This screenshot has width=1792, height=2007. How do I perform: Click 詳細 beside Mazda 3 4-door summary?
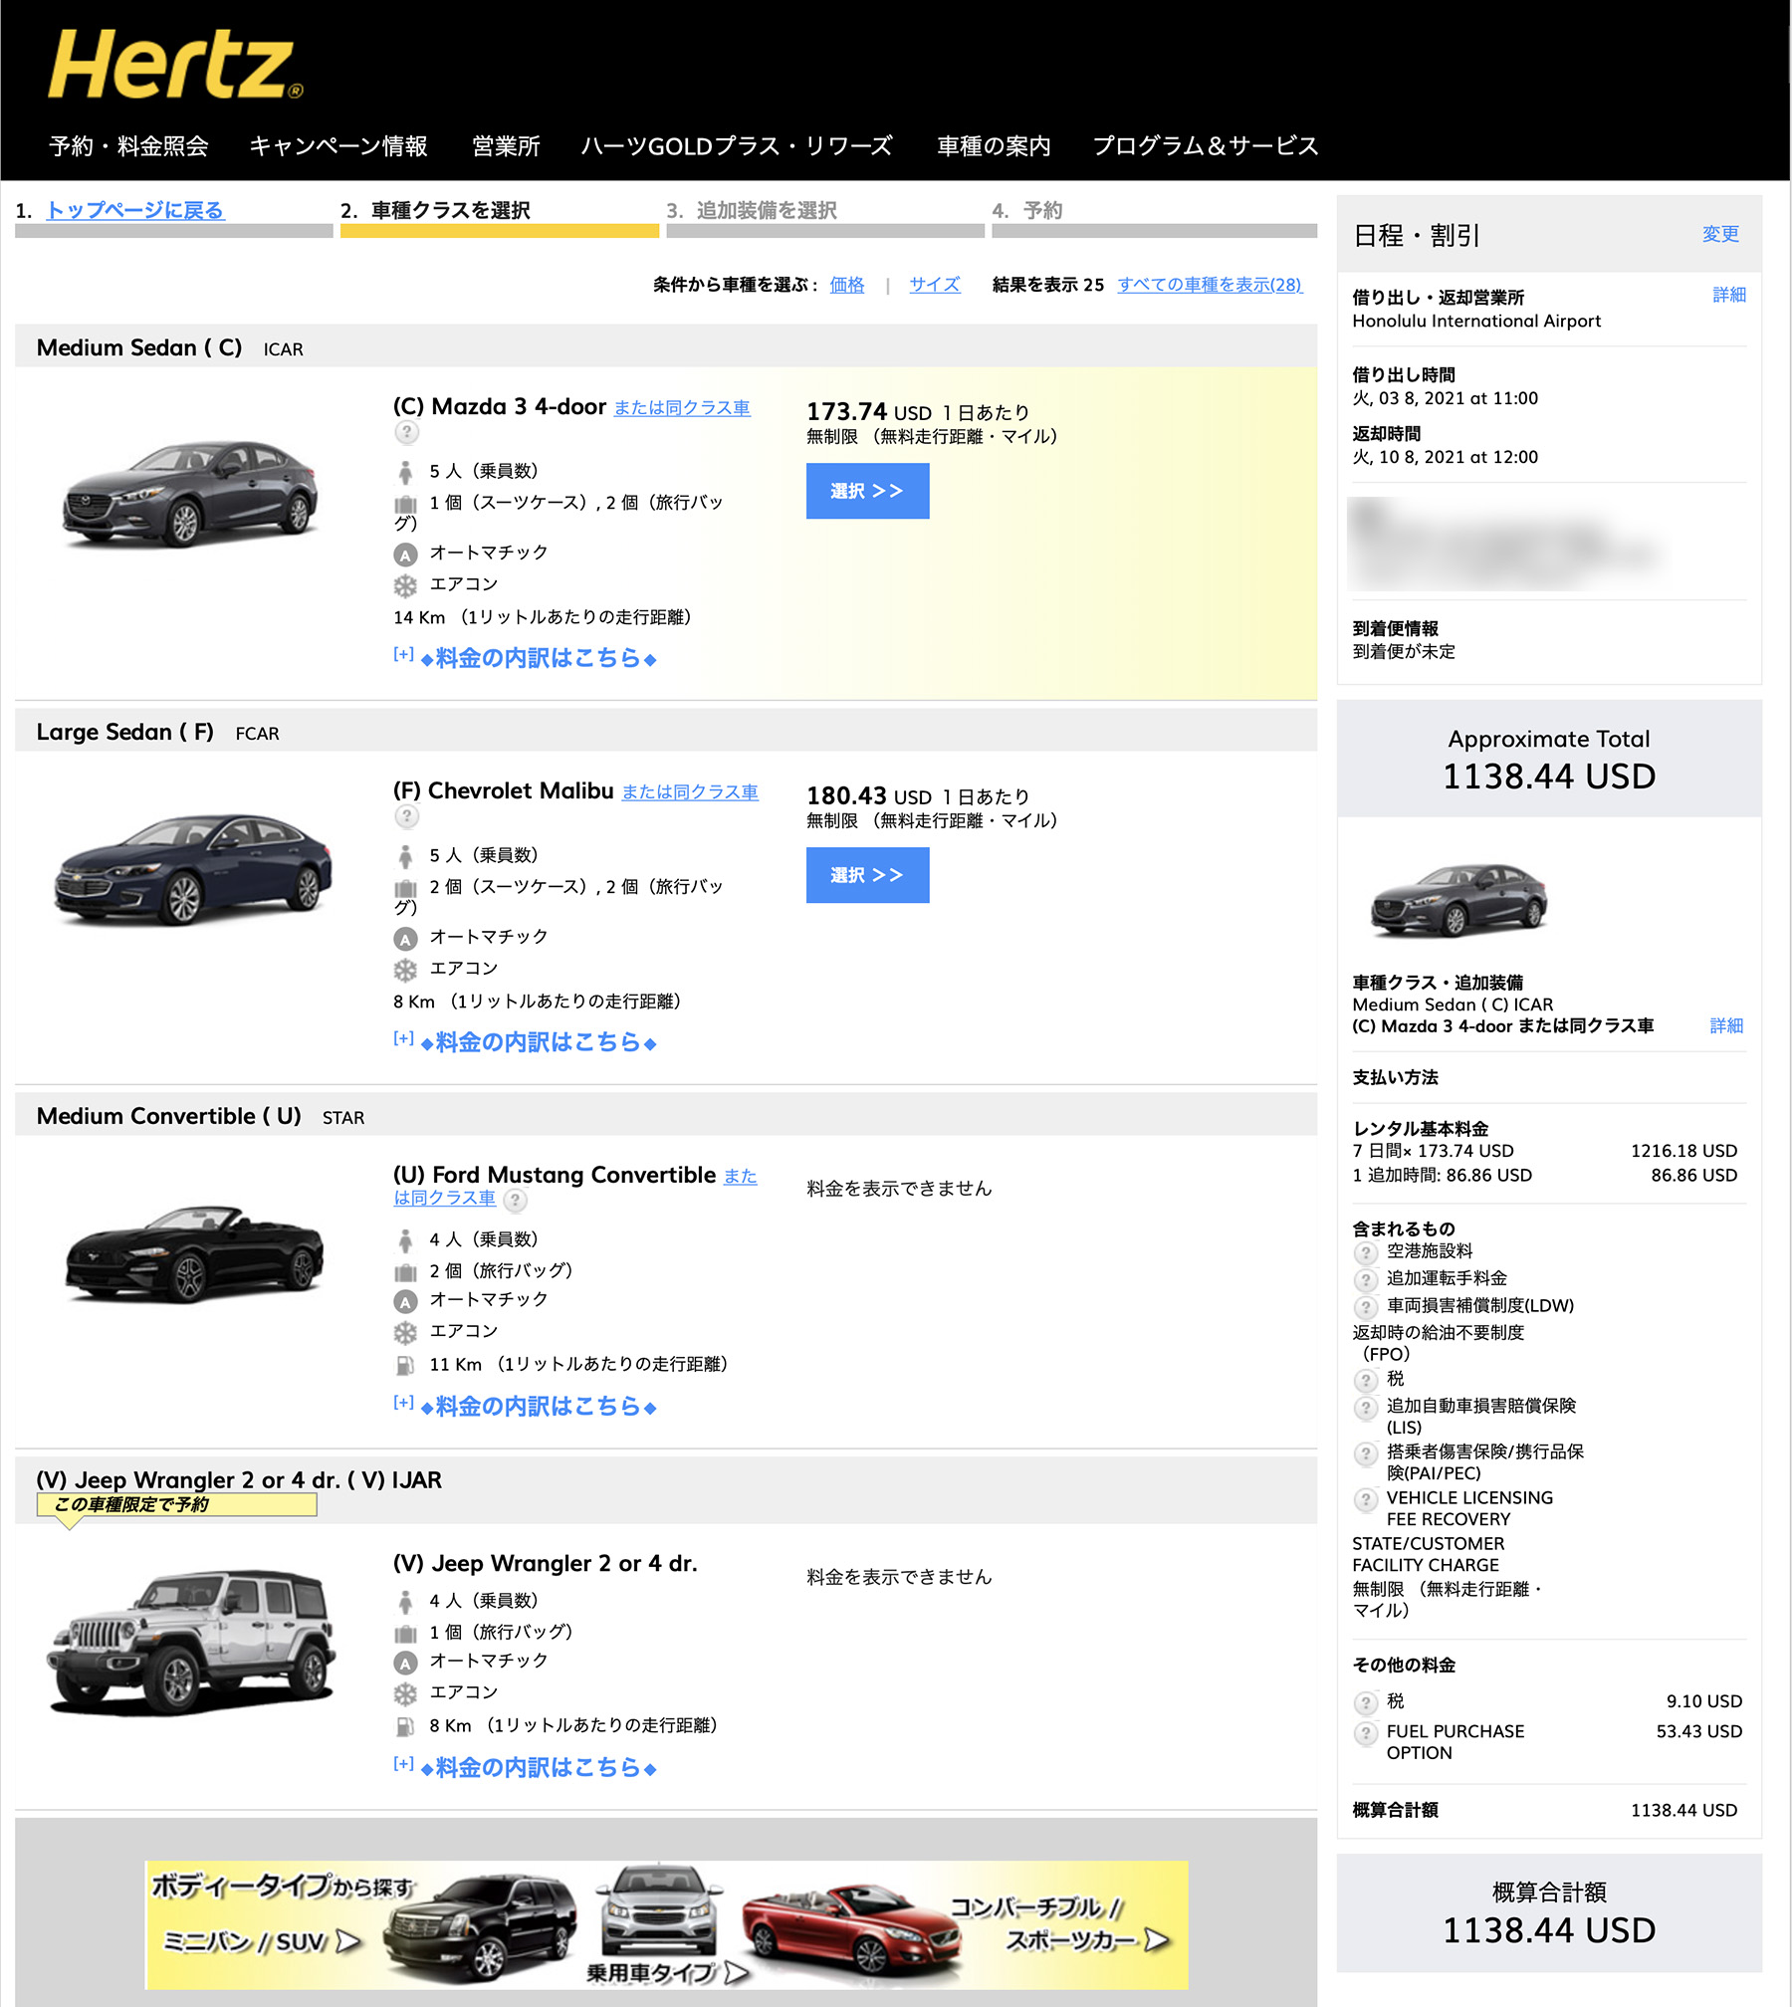[1726, 1025]
